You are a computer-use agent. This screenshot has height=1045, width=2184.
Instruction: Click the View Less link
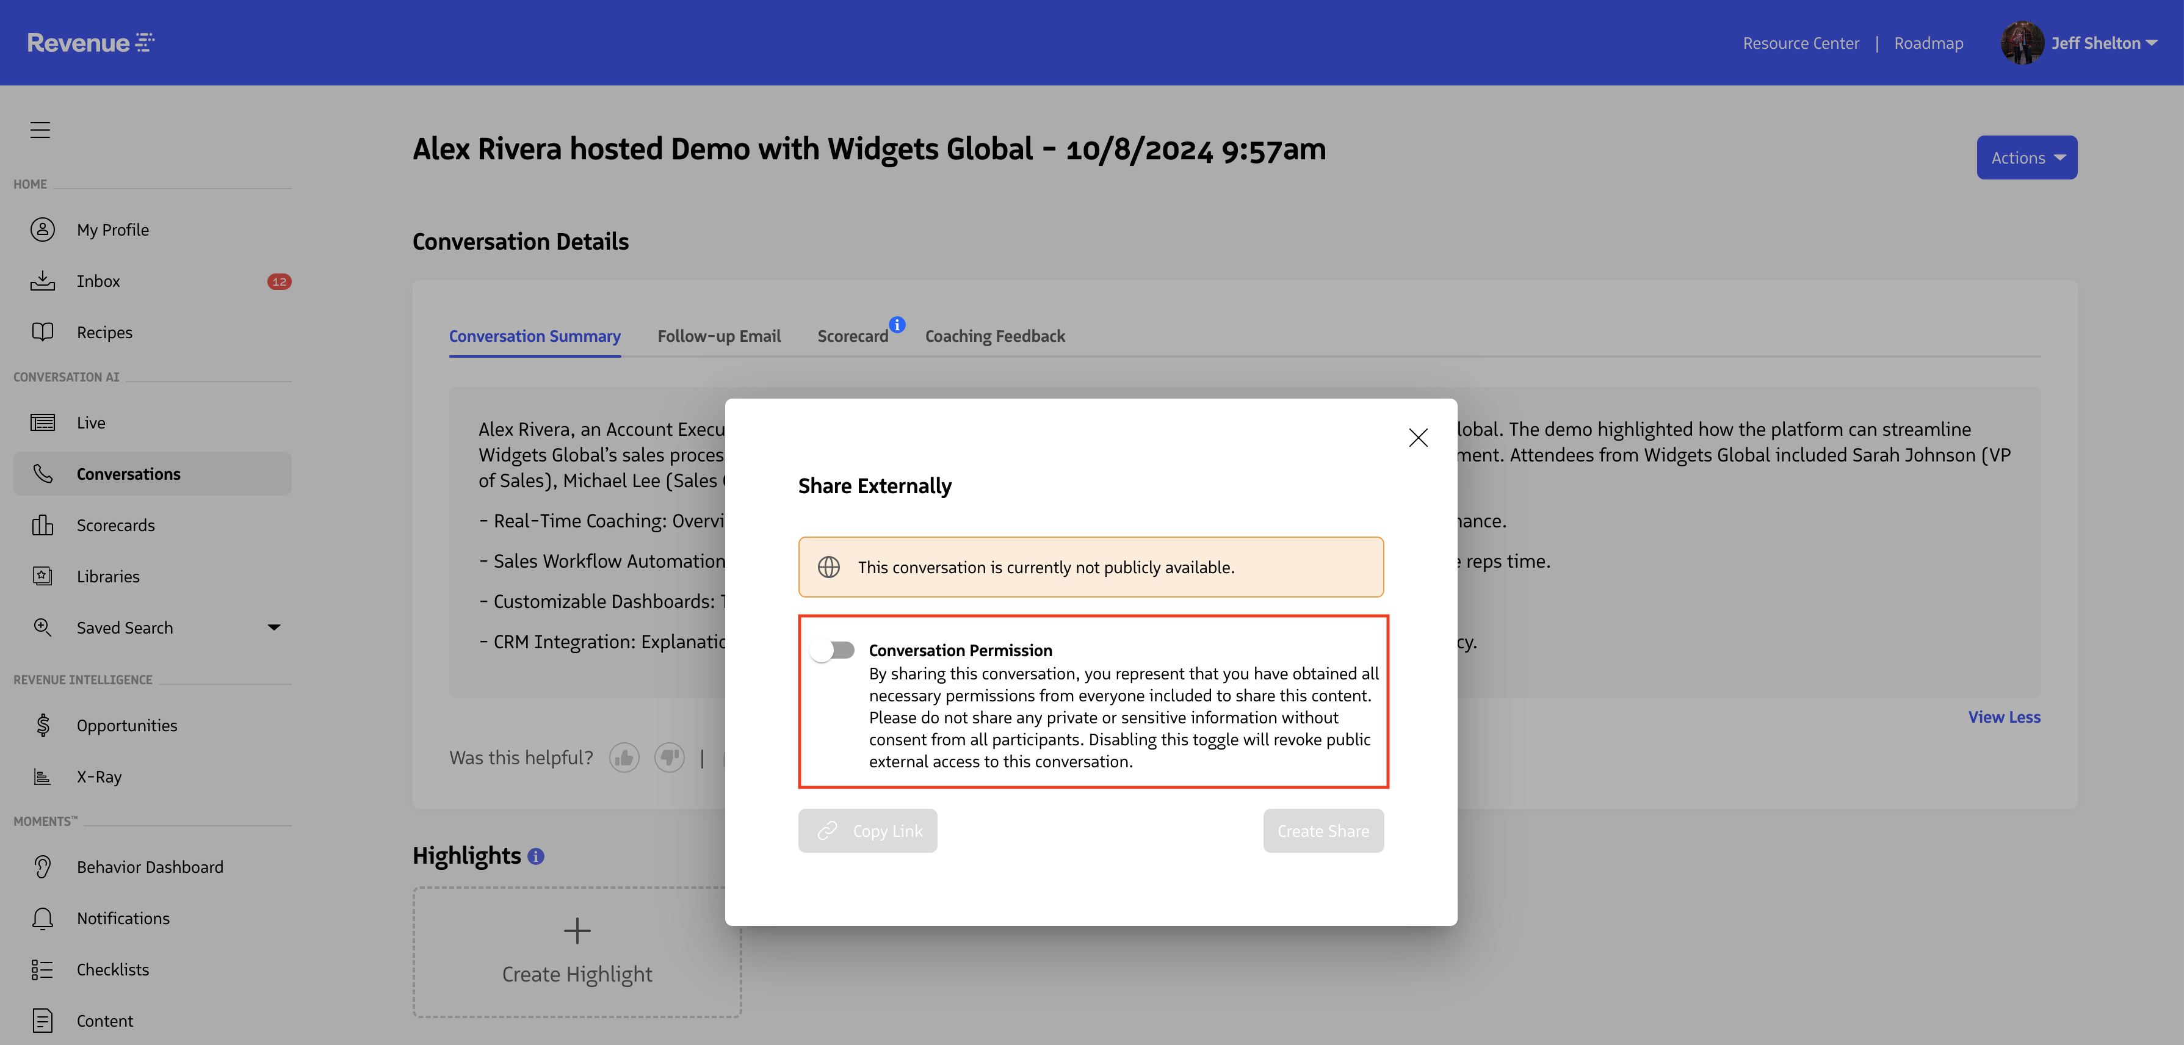2003,716
